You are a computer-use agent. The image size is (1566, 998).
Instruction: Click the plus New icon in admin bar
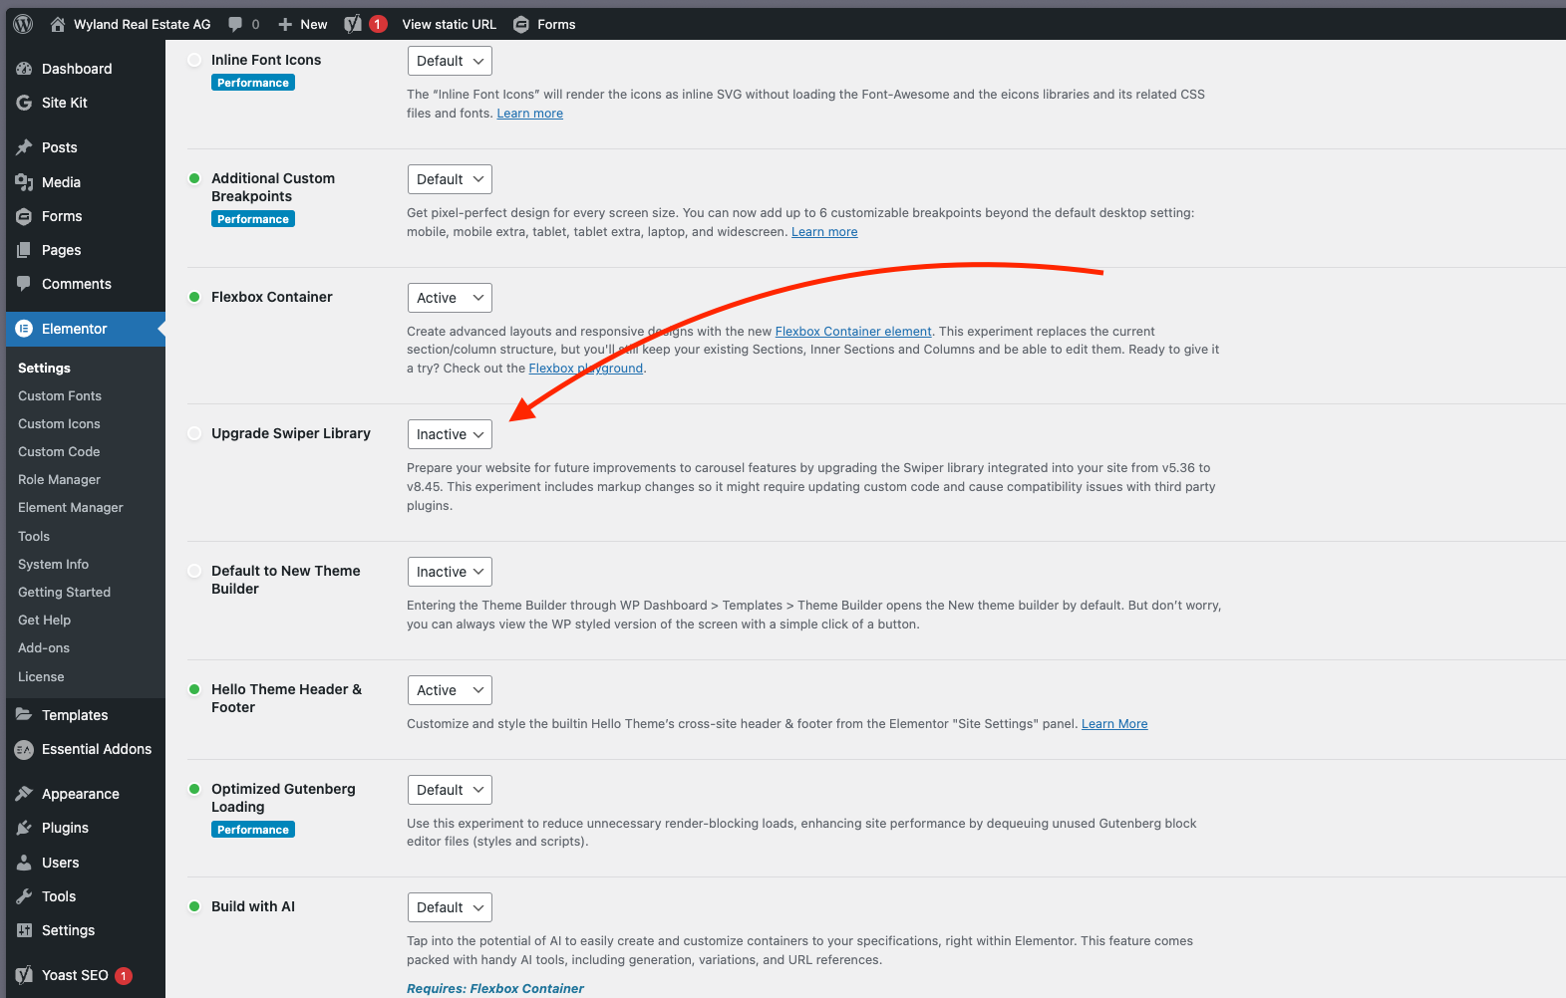[285, 24]
